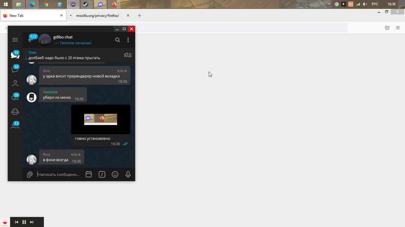The width and height of the screenshot is (405, 227).
Task: Close the mozilla.org privacy tab
Action: coord(128,15)
